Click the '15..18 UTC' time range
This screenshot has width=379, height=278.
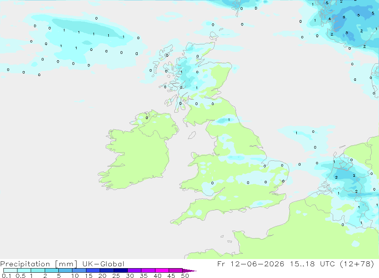pos(313,264)
